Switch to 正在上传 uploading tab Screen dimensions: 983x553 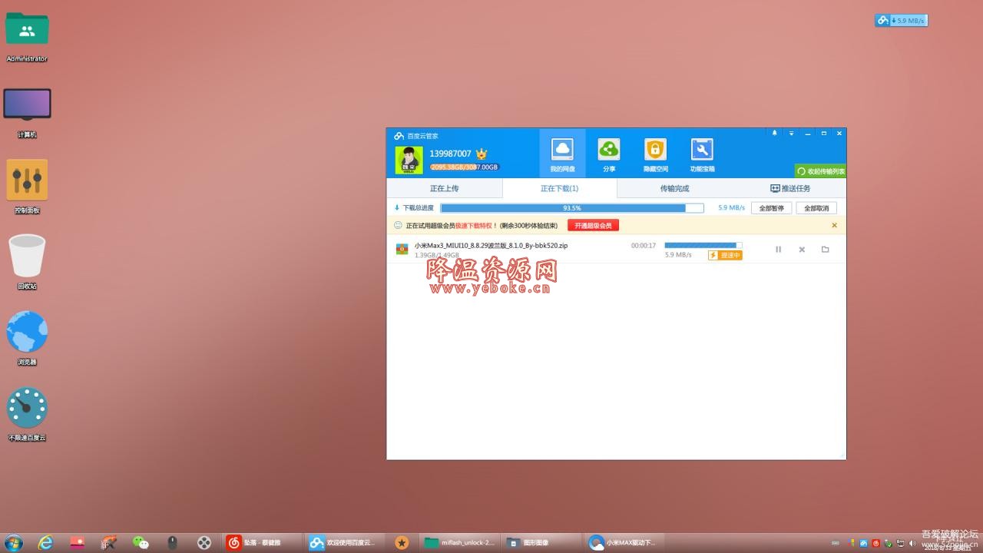(x=444, y=188)
